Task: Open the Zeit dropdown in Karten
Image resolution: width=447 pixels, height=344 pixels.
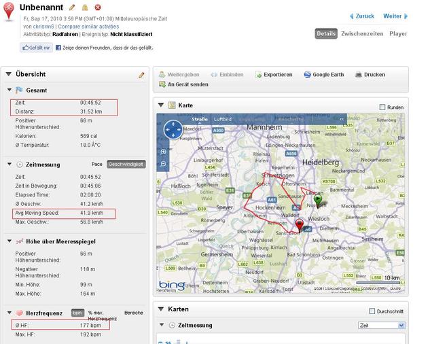Action: pos(381,326)
